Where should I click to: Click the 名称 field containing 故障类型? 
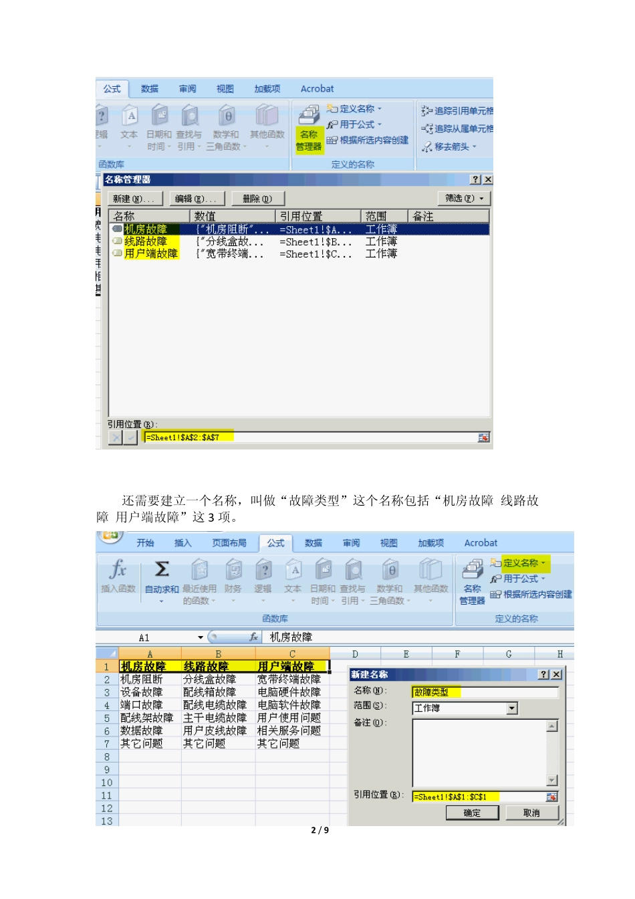tap(485, 692)
